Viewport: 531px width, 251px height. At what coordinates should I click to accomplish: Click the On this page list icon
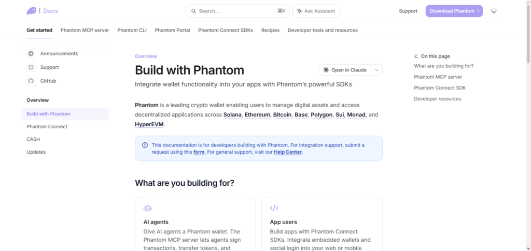(x=416, y=56)
